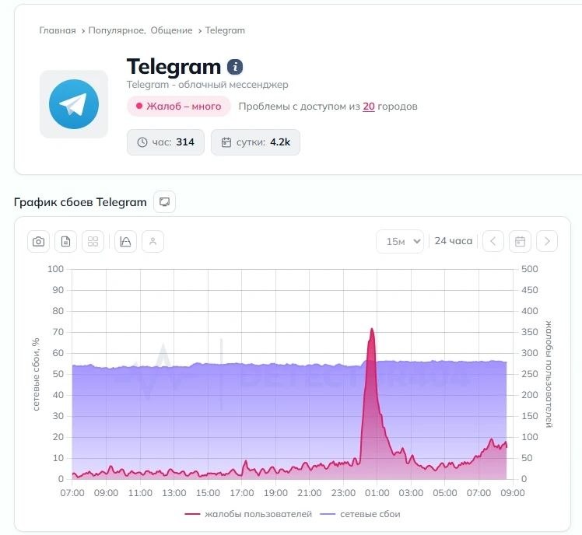Open the Главная breadcrumb link
The height and width of the screenshot is (535, 582).
[58, 30]
